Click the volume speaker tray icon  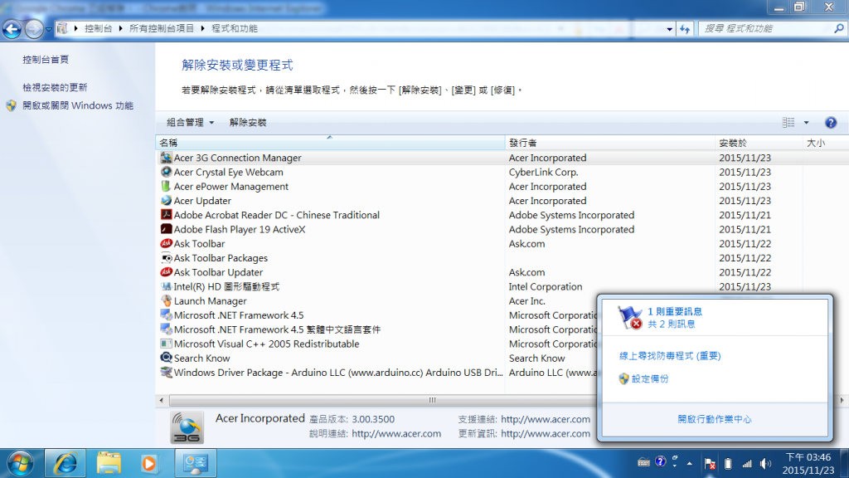pyautogui.click(x=765, y=463)
